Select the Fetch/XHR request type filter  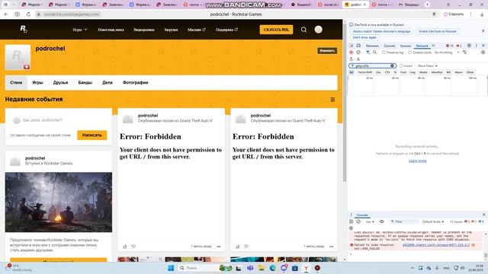pyautogui.click(x=364, y=72)
